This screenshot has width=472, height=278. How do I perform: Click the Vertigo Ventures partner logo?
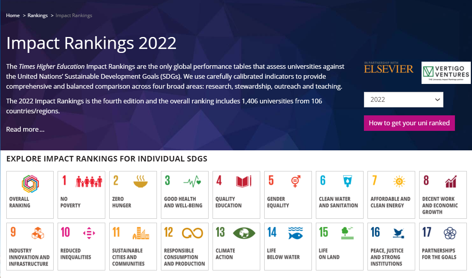click(446, 72)
